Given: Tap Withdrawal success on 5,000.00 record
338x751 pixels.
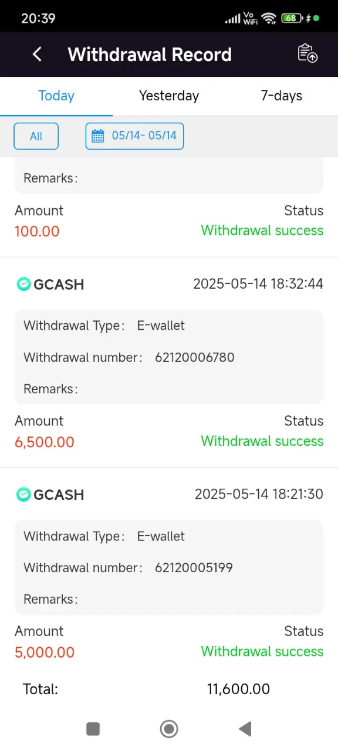Looking at the screenshot, I should [262, 651].
